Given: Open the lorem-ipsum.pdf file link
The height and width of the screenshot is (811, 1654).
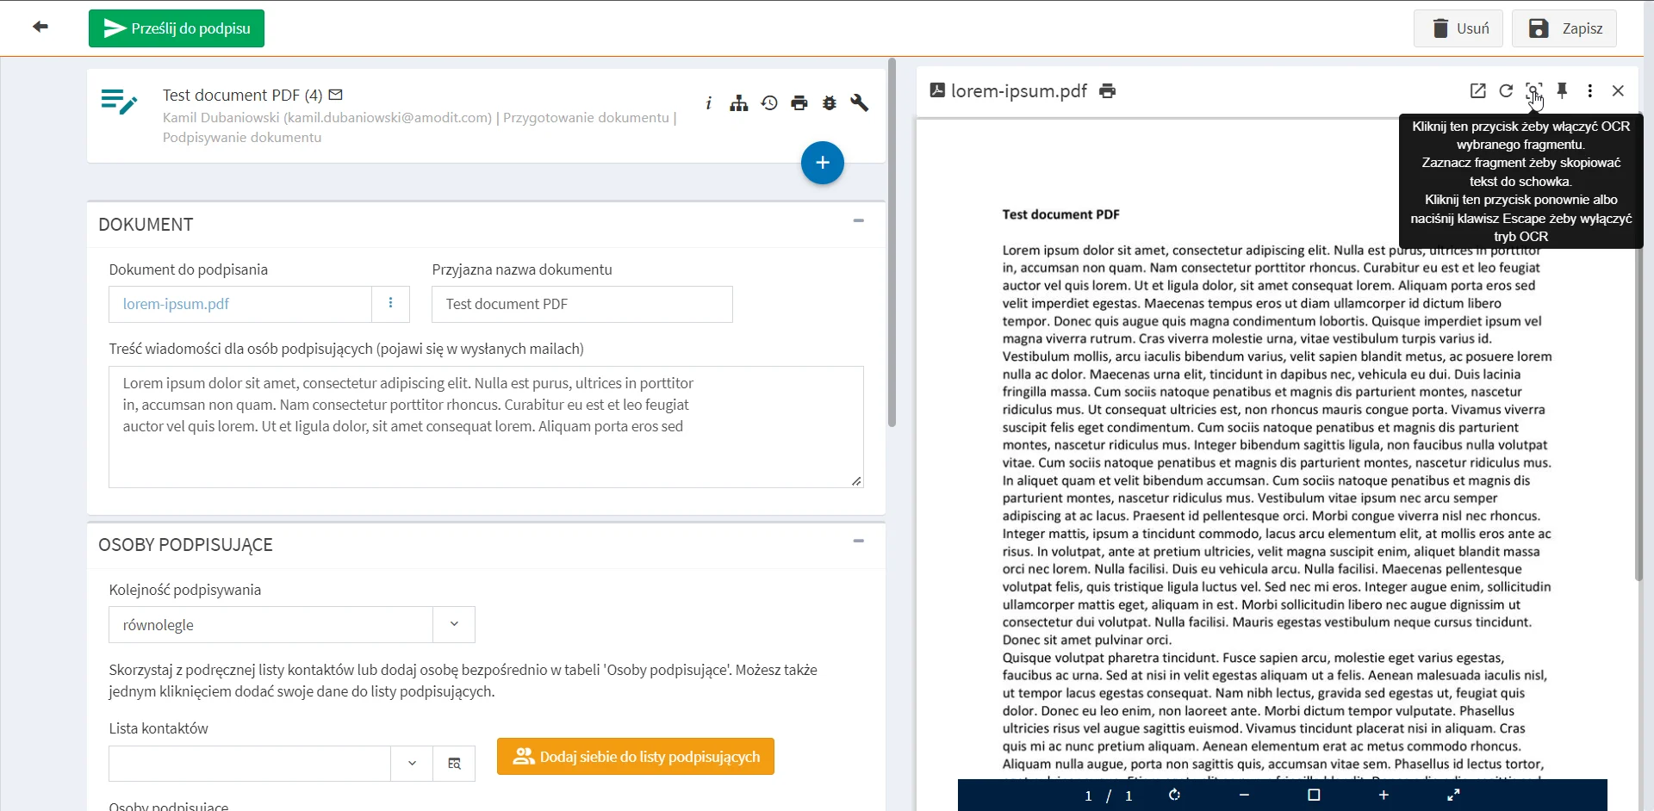Looking at the screenshot, I should pyautogui.click(x=176, y=304).
